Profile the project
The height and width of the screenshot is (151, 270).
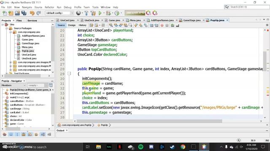(x=117, y=13)
